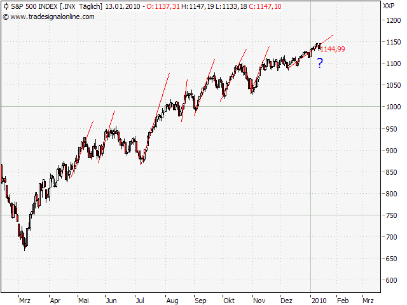
Task: Click the 700 price axis label
Action: [392, 237]
